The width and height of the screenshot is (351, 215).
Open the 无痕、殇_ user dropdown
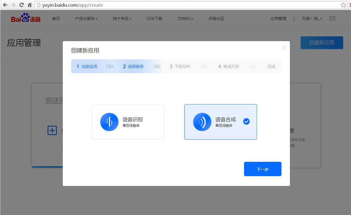312,19
